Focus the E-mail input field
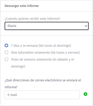The width and height of the screenshot is (93, 106). pos(42,95)
